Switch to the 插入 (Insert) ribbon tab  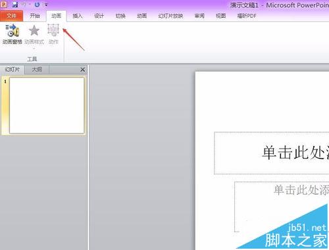[78, 16]
